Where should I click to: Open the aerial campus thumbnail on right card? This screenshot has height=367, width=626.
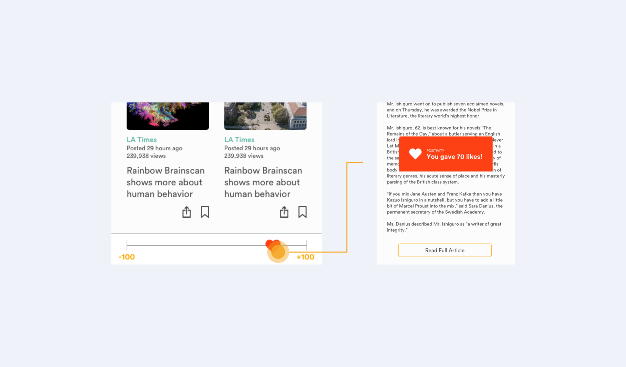click(x=265, y=116)
